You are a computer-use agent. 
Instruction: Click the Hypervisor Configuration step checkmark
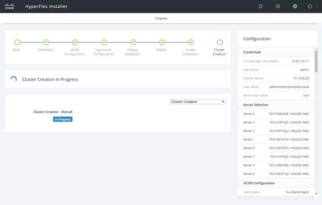click(104, 42)
